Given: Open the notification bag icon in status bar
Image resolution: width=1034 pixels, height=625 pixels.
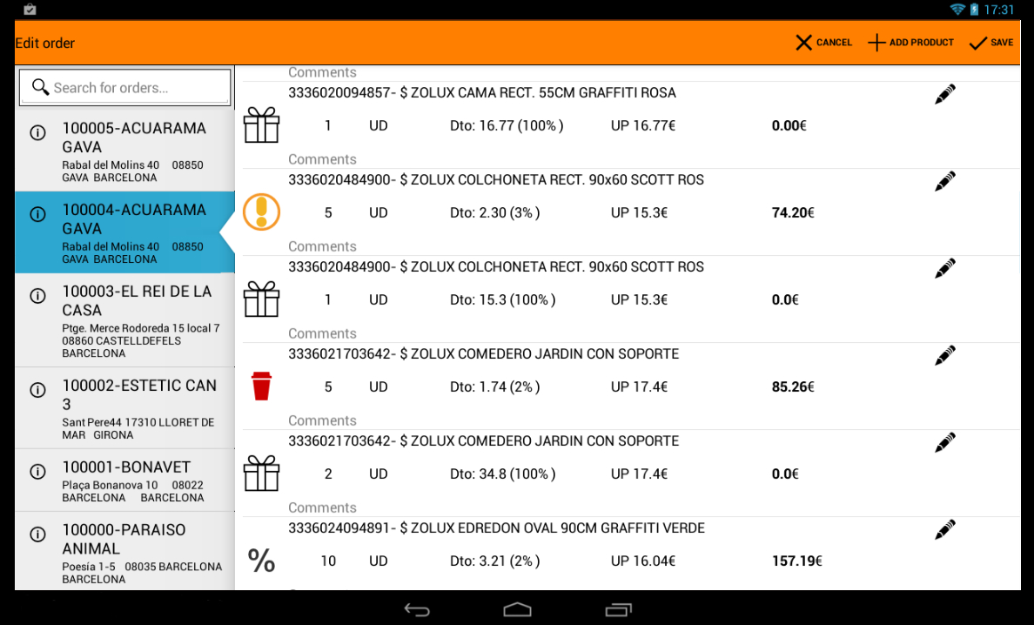Looking at the screenshot, I should click(x=30, y=10).
